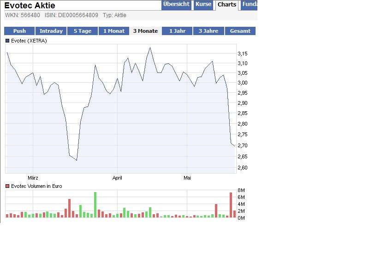Click the ISIN: DE0005664809 text
The width and height of the screenshot is (369, 277).
tap(71, 15)
